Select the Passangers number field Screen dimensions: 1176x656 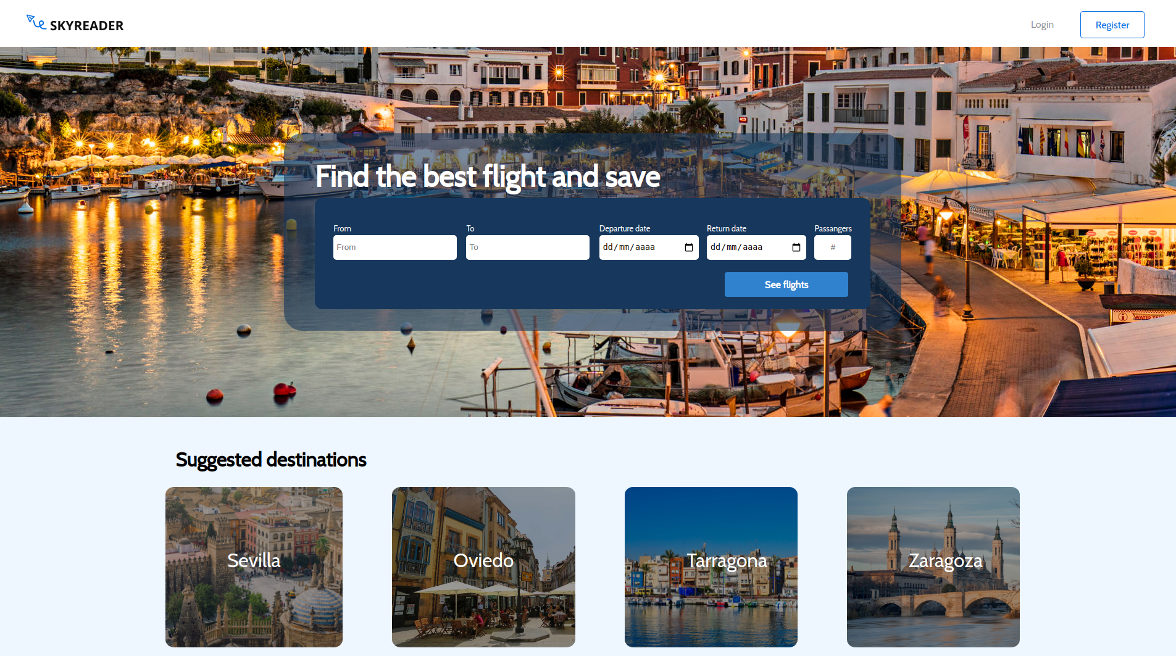coord(833,247)
